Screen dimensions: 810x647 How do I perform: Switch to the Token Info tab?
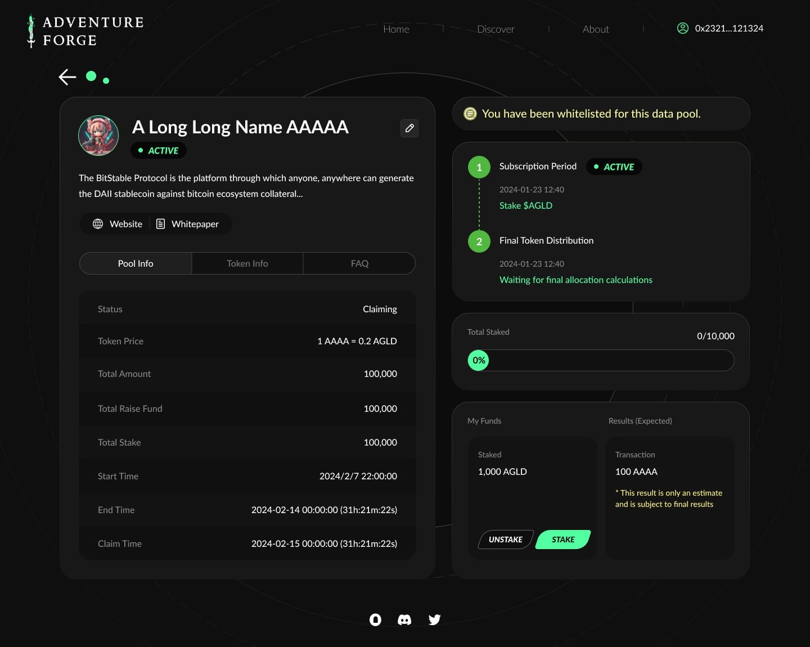[247, 263]
